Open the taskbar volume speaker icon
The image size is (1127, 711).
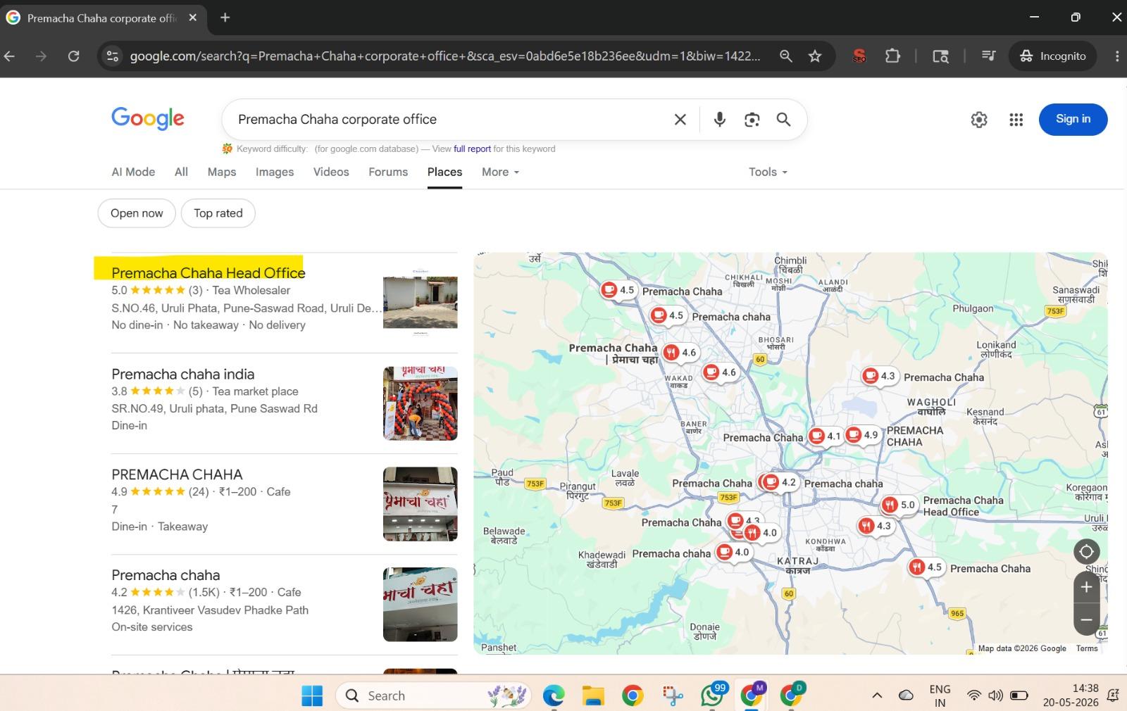point(995,696)
